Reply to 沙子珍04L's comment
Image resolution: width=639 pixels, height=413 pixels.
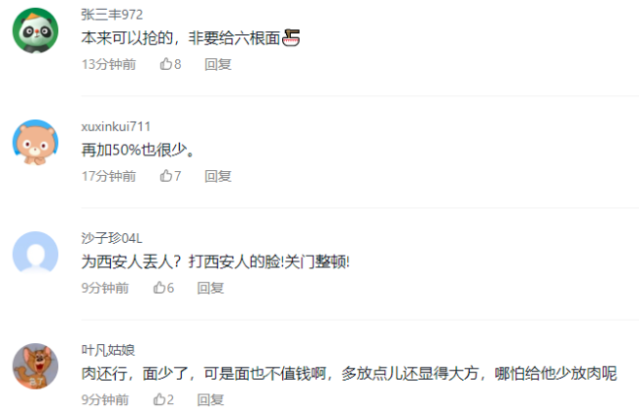[210, 288]
